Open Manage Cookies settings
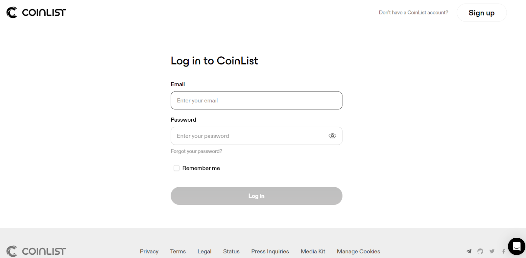Image resolution: width=526 pixels, height=258 pixels. 358,251
